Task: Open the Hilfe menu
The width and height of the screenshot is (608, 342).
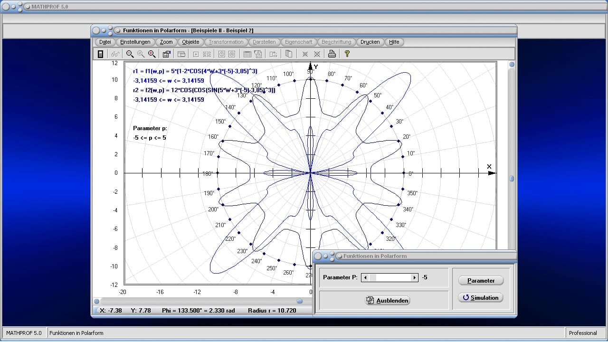Action: (394, 42)
